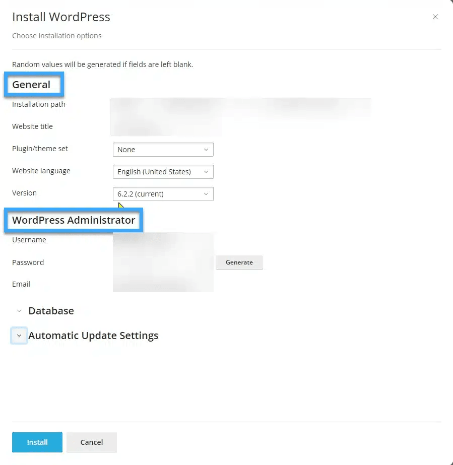Collapse the Database section chevron

(x=19, y=311)
